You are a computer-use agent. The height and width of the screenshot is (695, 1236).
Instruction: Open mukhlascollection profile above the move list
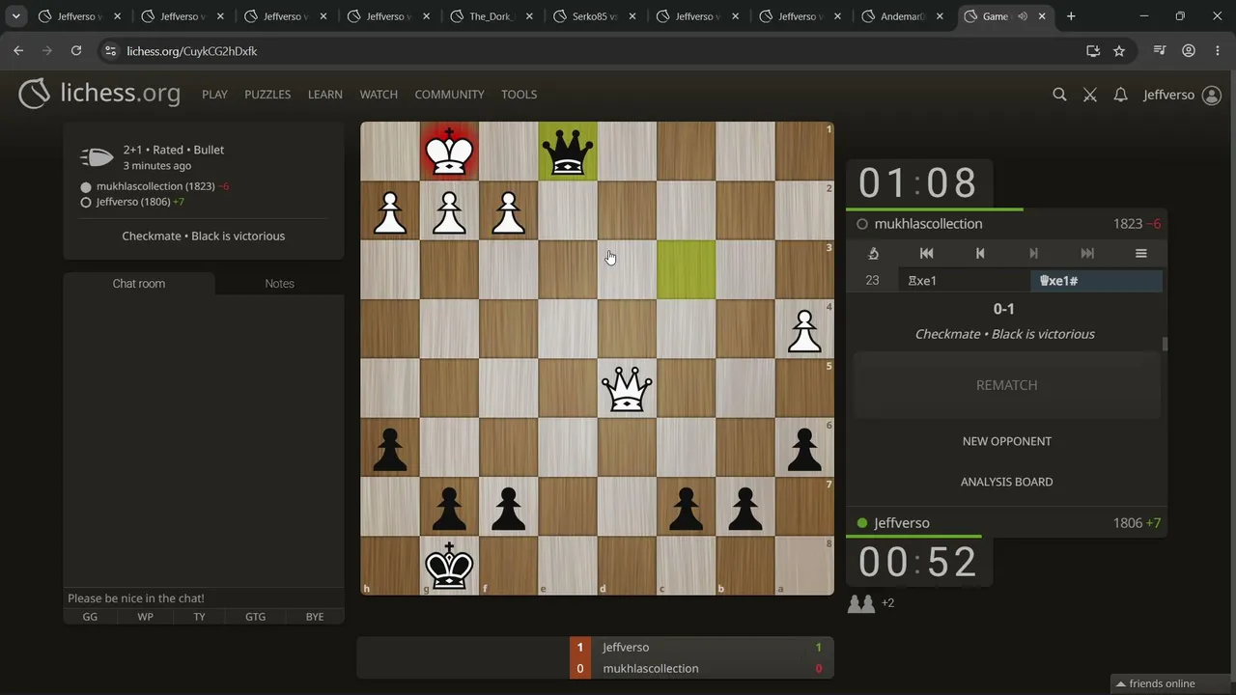click(x=928, y=224)
